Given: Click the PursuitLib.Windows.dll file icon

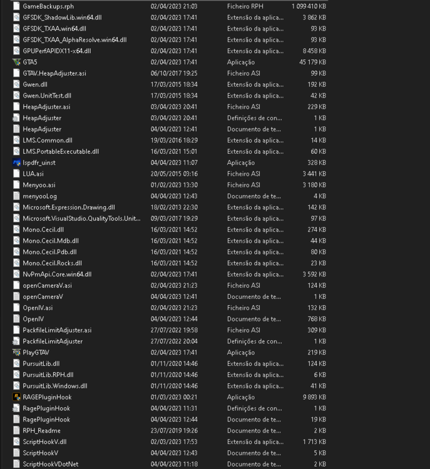Looking at the screenshot, I should [x=16, y=386].
